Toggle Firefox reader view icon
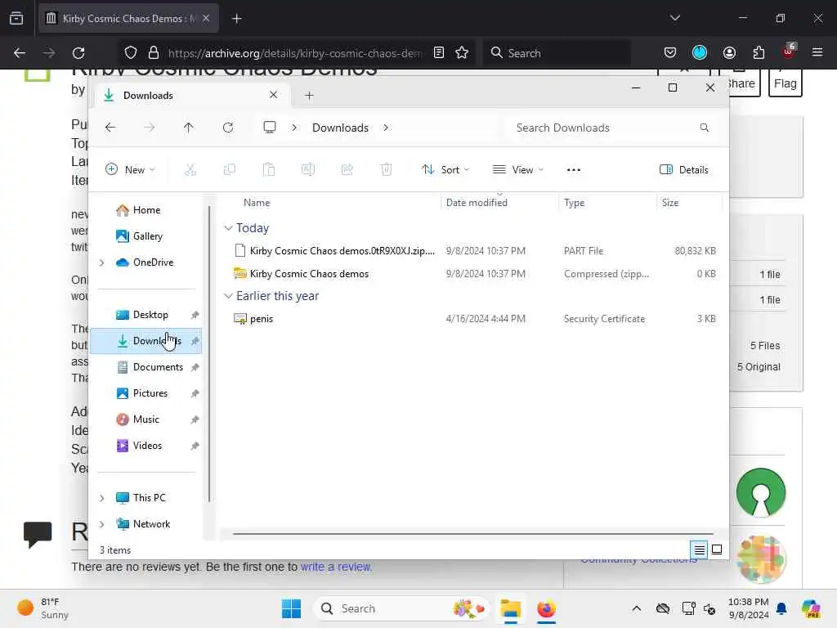837x628 pixels. (x=439, y=53)
